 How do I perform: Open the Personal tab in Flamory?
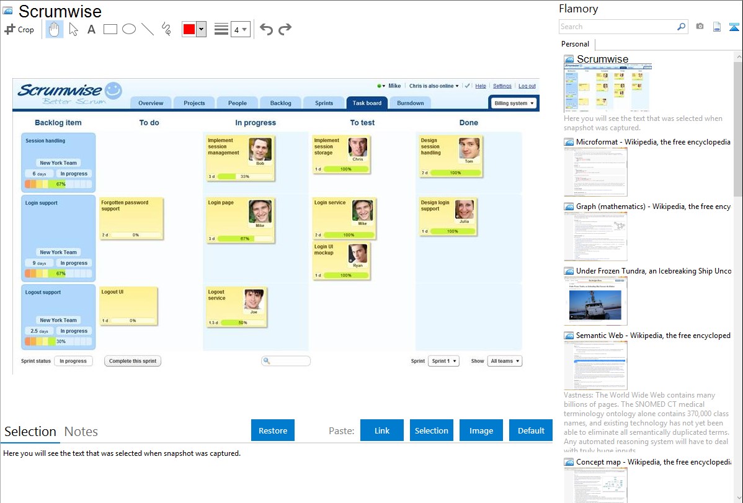[x=576, y=44]
